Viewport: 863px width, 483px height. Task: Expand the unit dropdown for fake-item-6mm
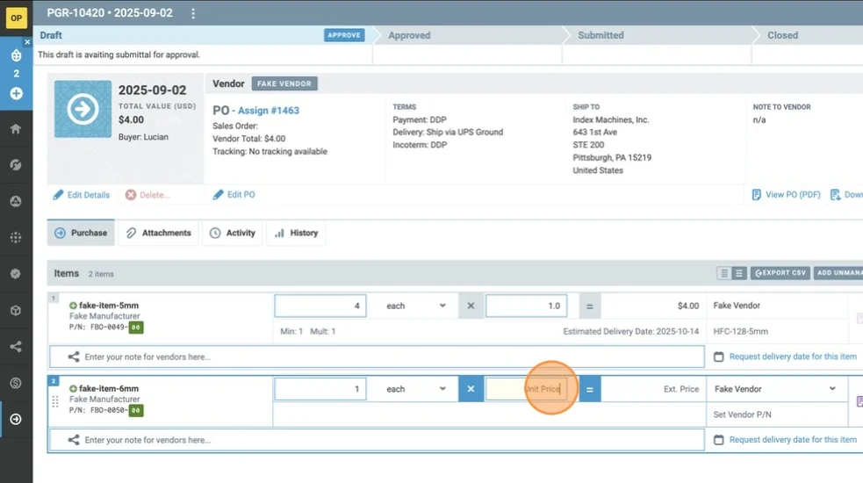418,389
